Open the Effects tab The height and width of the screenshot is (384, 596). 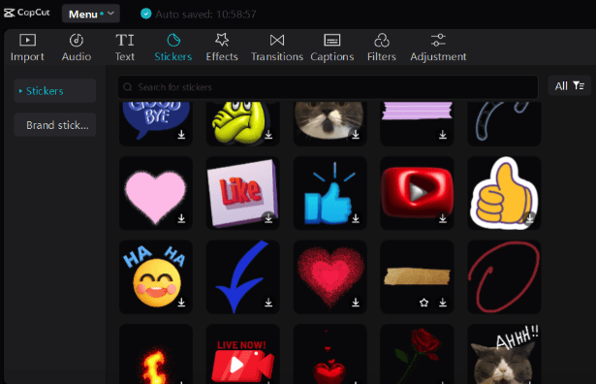pos(222,48)
